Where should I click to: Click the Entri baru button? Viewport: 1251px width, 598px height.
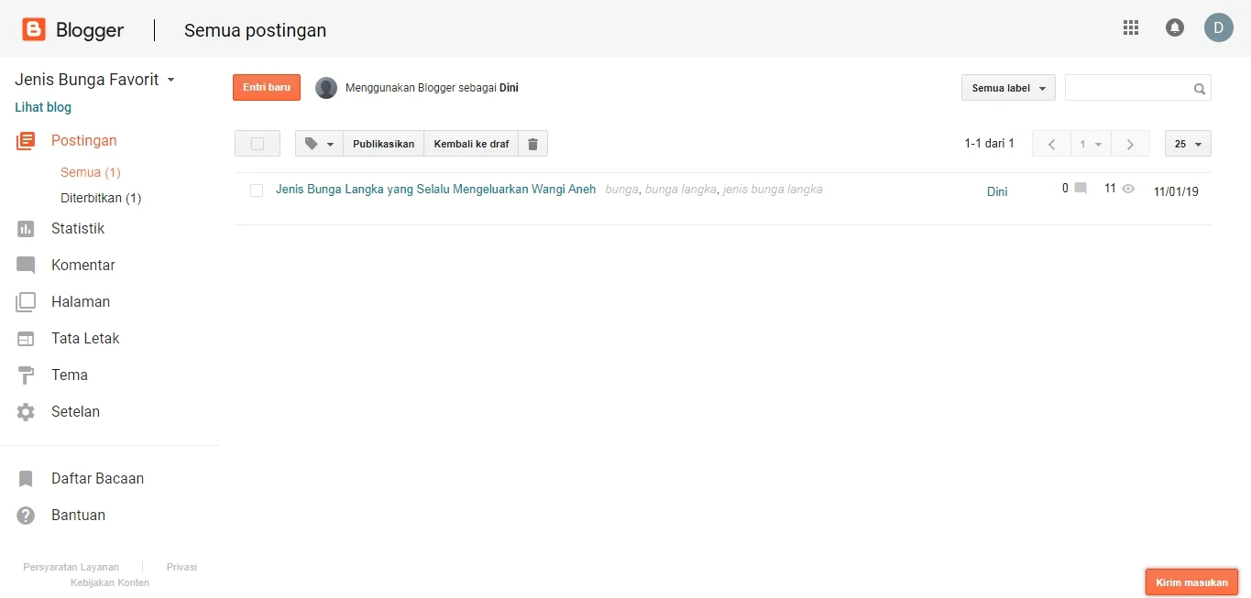[x=266, y=87]
